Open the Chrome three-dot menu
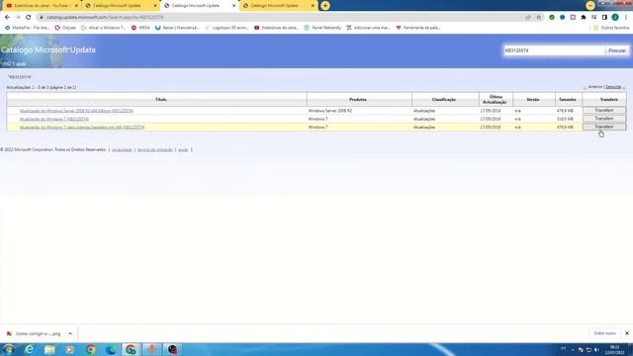Viewport: 633px width, 356px height. (x=626, y=18)
